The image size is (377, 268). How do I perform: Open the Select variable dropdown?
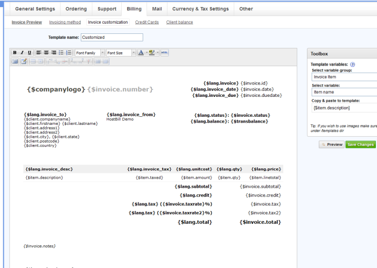(344, 92)
